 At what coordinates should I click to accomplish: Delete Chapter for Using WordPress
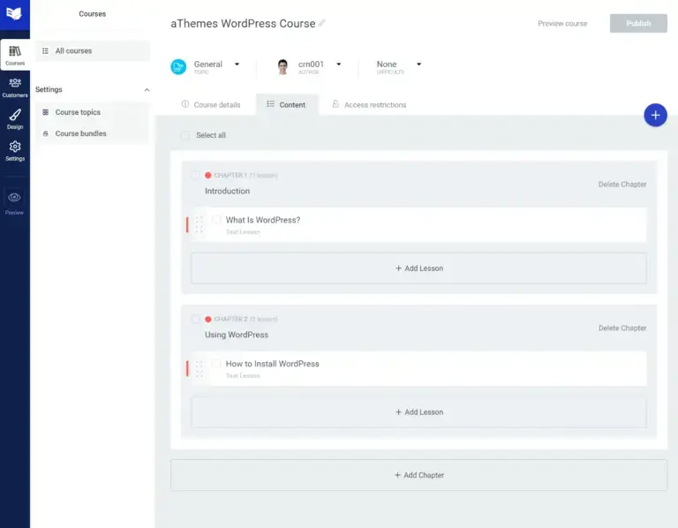click(622, 328)
